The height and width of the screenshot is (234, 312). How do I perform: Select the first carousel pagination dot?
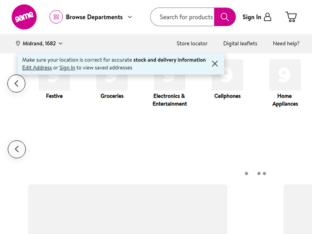246,173
